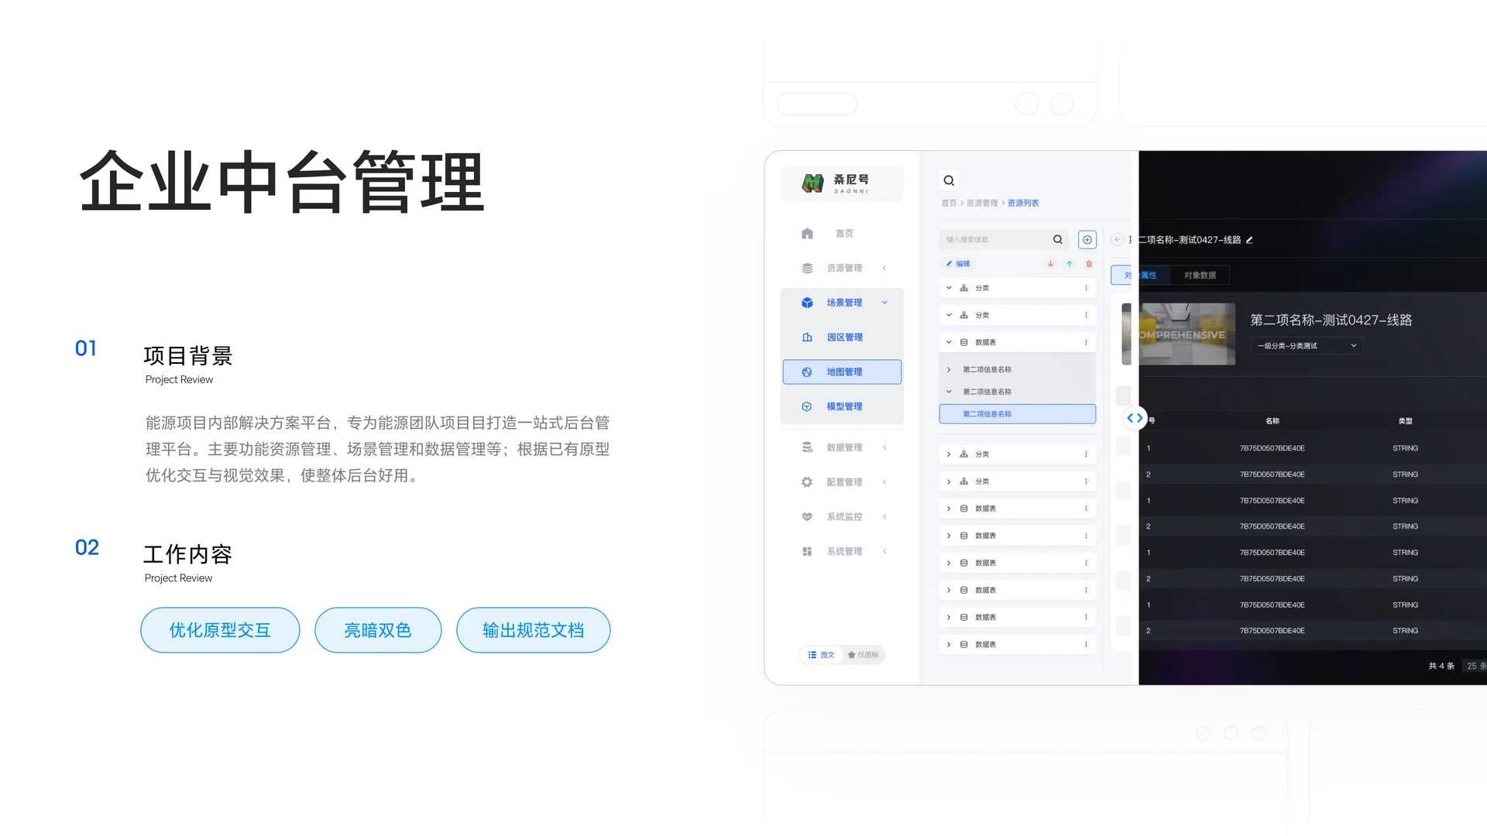Expand the 配置管理 menu chevron

[884, 482]
